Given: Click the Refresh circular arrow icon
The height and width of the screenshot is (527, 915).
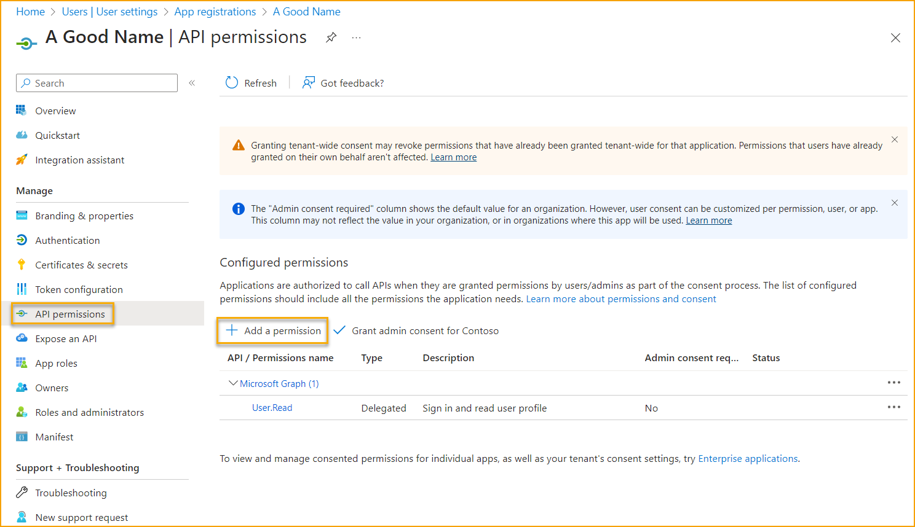Looking at the screenshot, I should 232,83.
